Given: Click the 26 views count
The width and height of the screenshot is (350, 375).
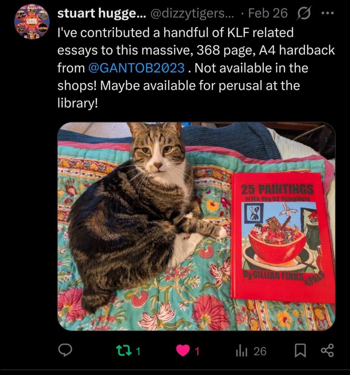Looking at the screenshot, I should pyautogui.click(x=260, y=351).
